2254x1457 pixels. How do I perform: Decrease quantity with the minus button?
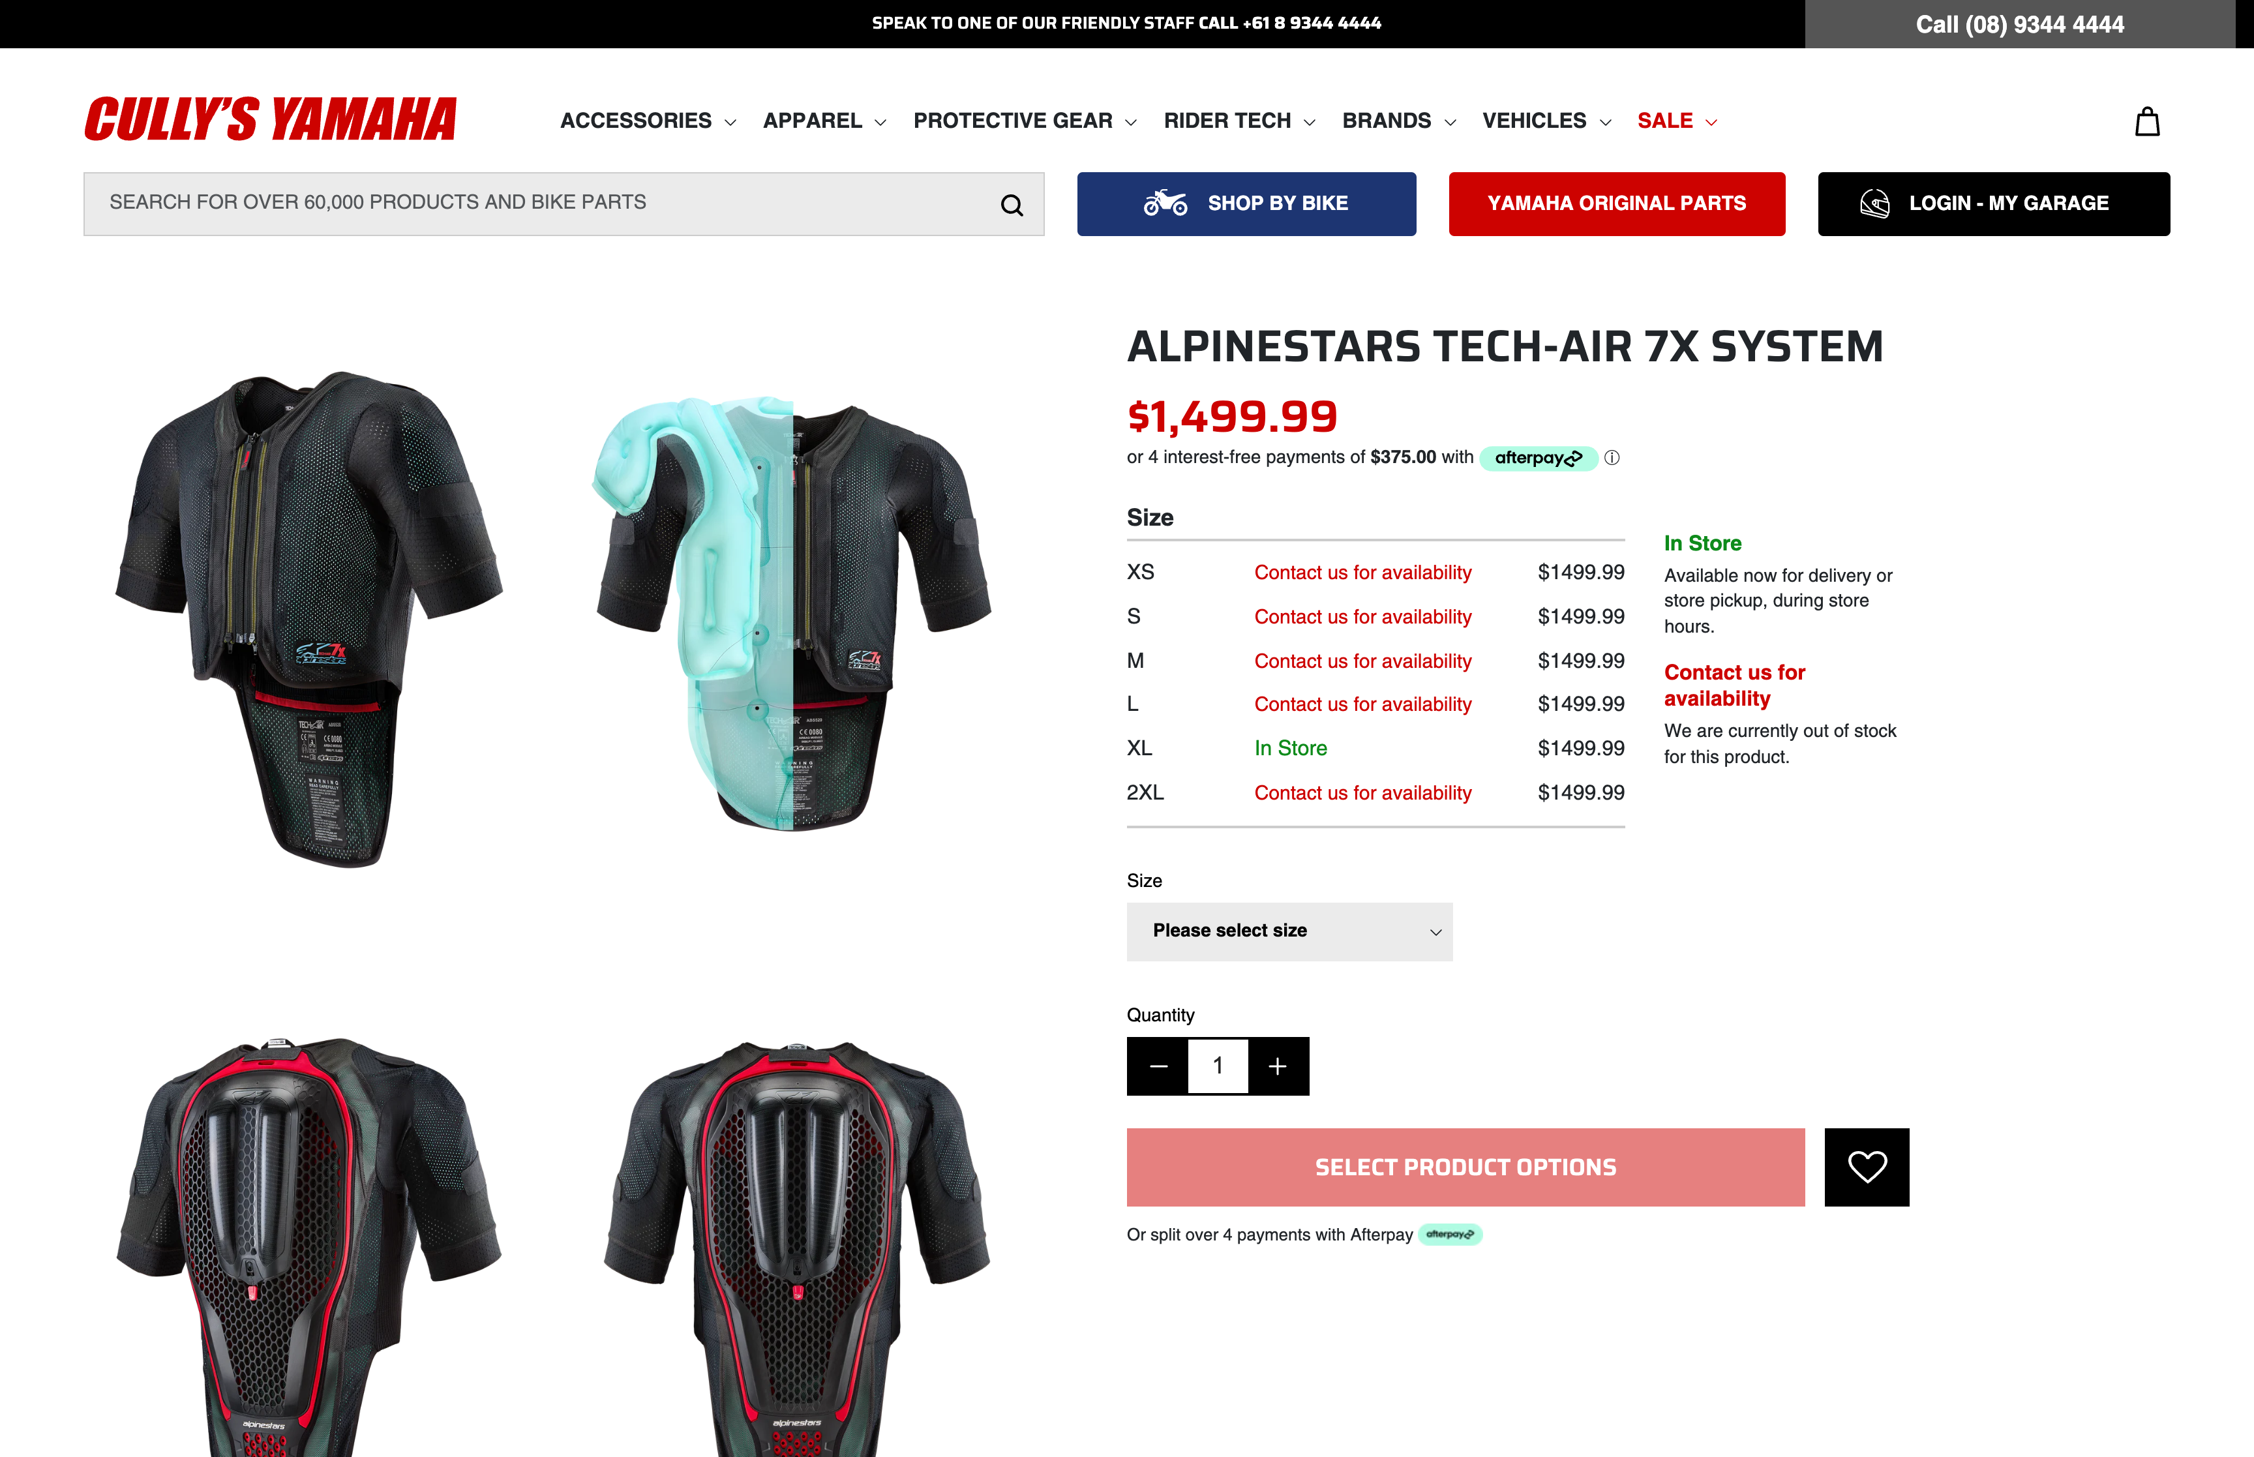pos(1158,1066)
